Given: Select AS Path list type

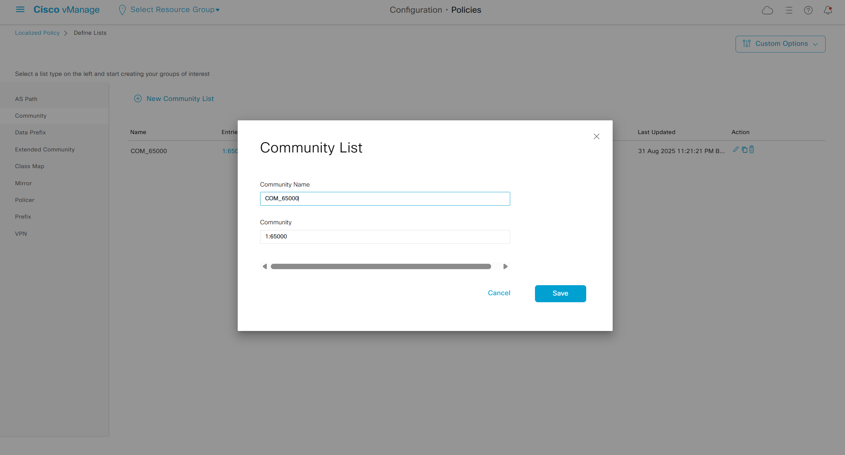Looking at the screenshot, I should point(26,99).
